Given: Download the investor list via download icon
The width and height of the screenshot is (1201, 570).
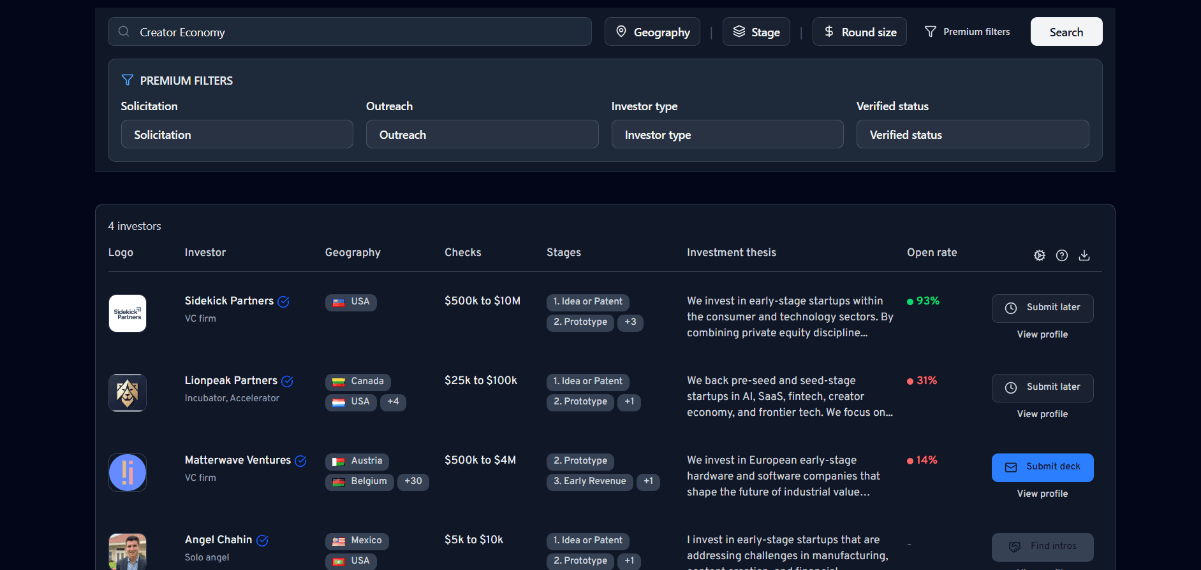Looking at the screenshot, I should 1084,255.
